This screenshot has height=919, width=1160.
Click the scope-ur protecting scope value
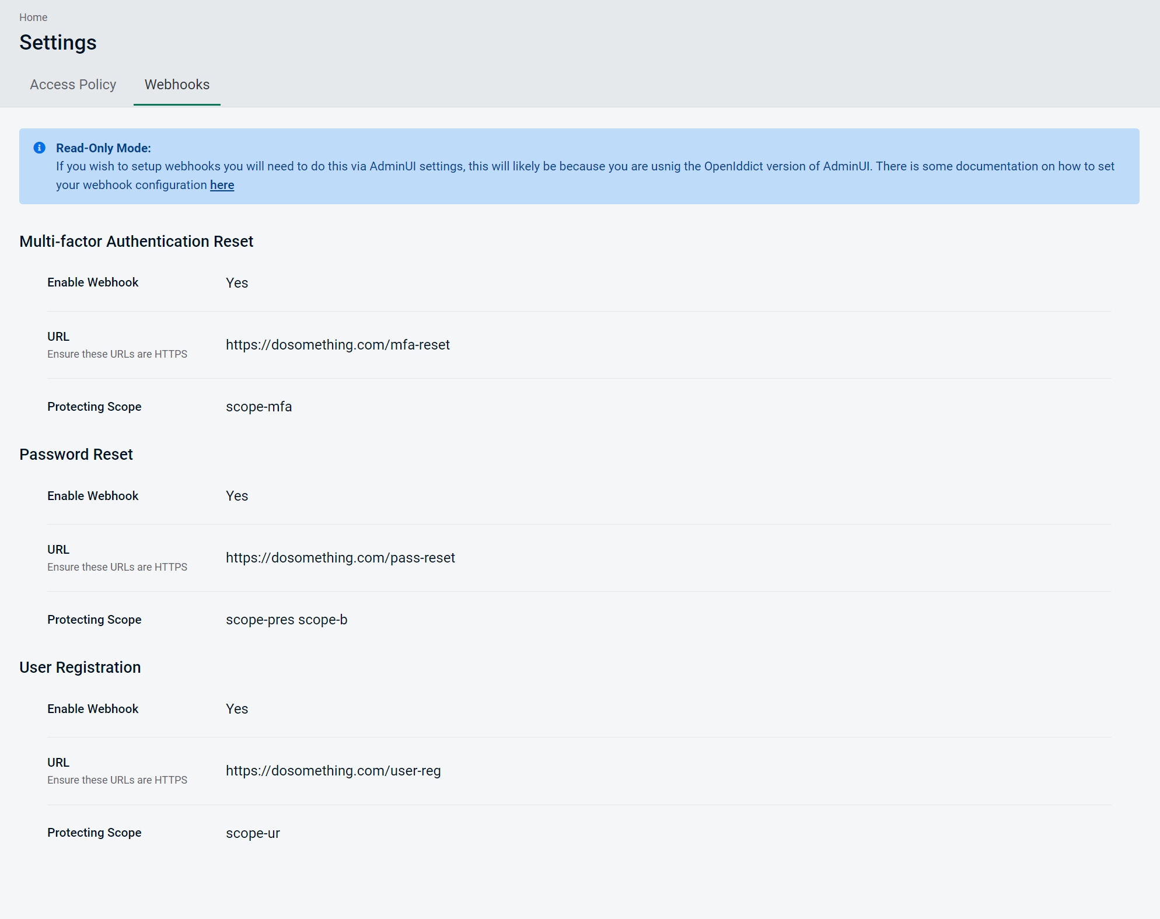(253, 833)
